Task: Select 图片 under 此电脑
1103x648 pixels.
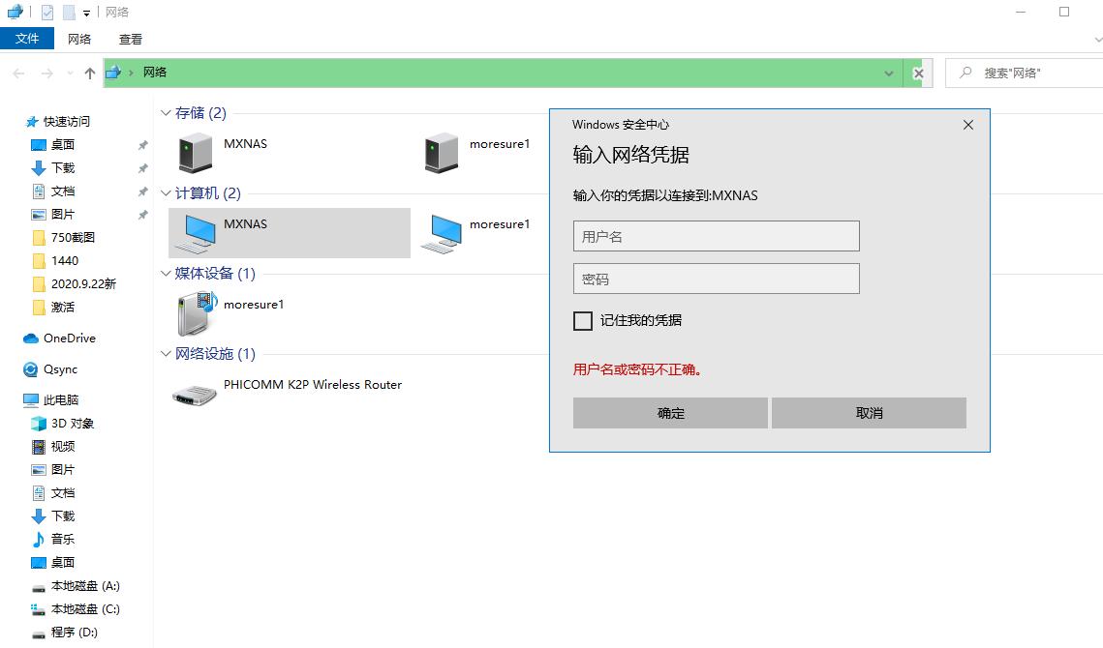Action: [x=63, y=469]
